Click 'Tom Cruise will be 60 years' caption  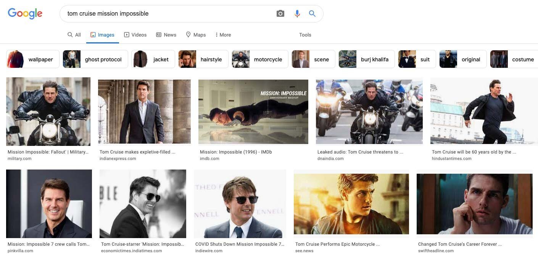474,152
